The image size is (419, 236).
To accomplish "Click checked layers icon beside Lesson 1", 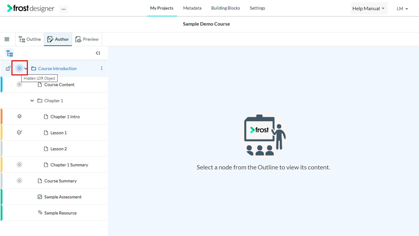I will 19,132.
